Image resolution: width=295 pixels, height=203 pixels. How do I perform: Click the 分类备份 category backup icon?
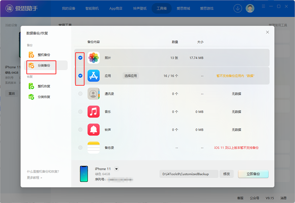pyautogui.click(x=31, y=65)
